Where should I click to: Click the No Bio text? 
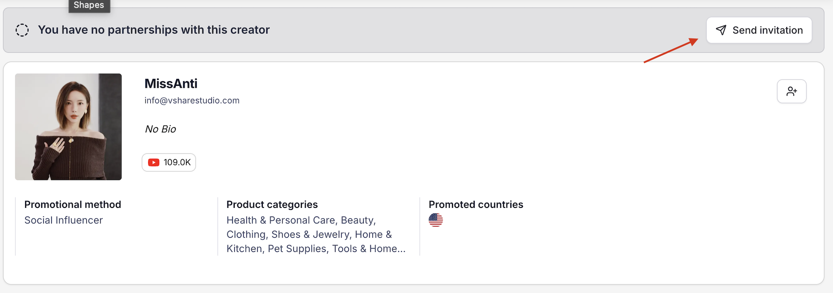160,129
